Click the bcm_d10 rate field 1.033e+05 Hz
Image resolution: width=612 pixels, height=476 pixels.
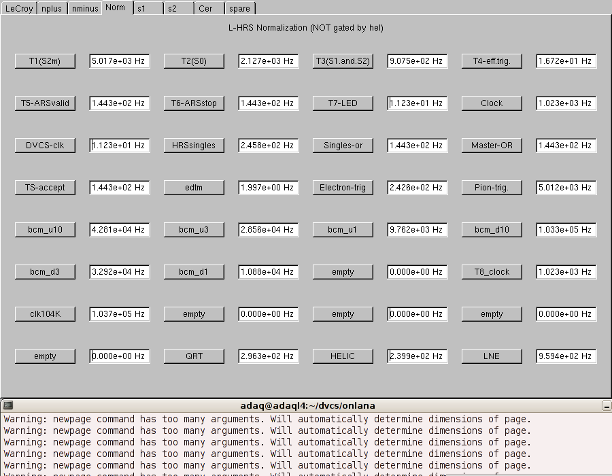pos(566,230)
